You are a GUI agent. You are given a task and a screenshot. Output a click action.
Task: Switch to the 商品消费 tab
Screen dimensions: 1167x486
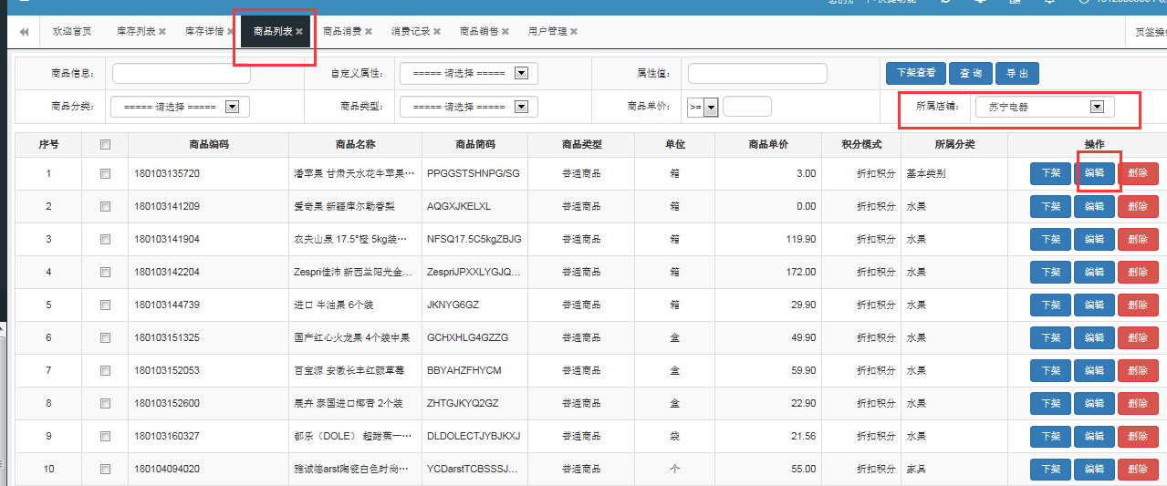[x=341, y=31]
